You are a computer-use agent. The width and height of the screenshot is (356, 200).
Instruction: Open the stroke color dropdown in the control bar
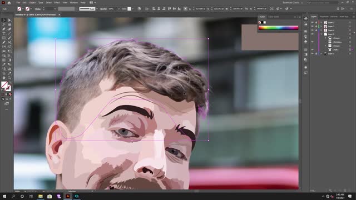(31, 9)
